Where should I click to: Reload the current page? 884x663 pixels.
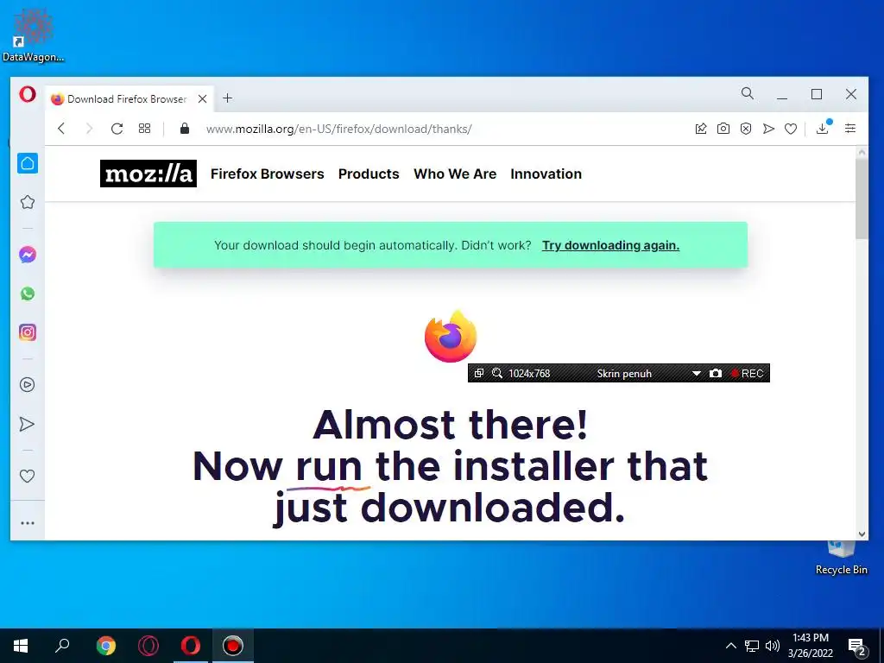tap(117, 129)
